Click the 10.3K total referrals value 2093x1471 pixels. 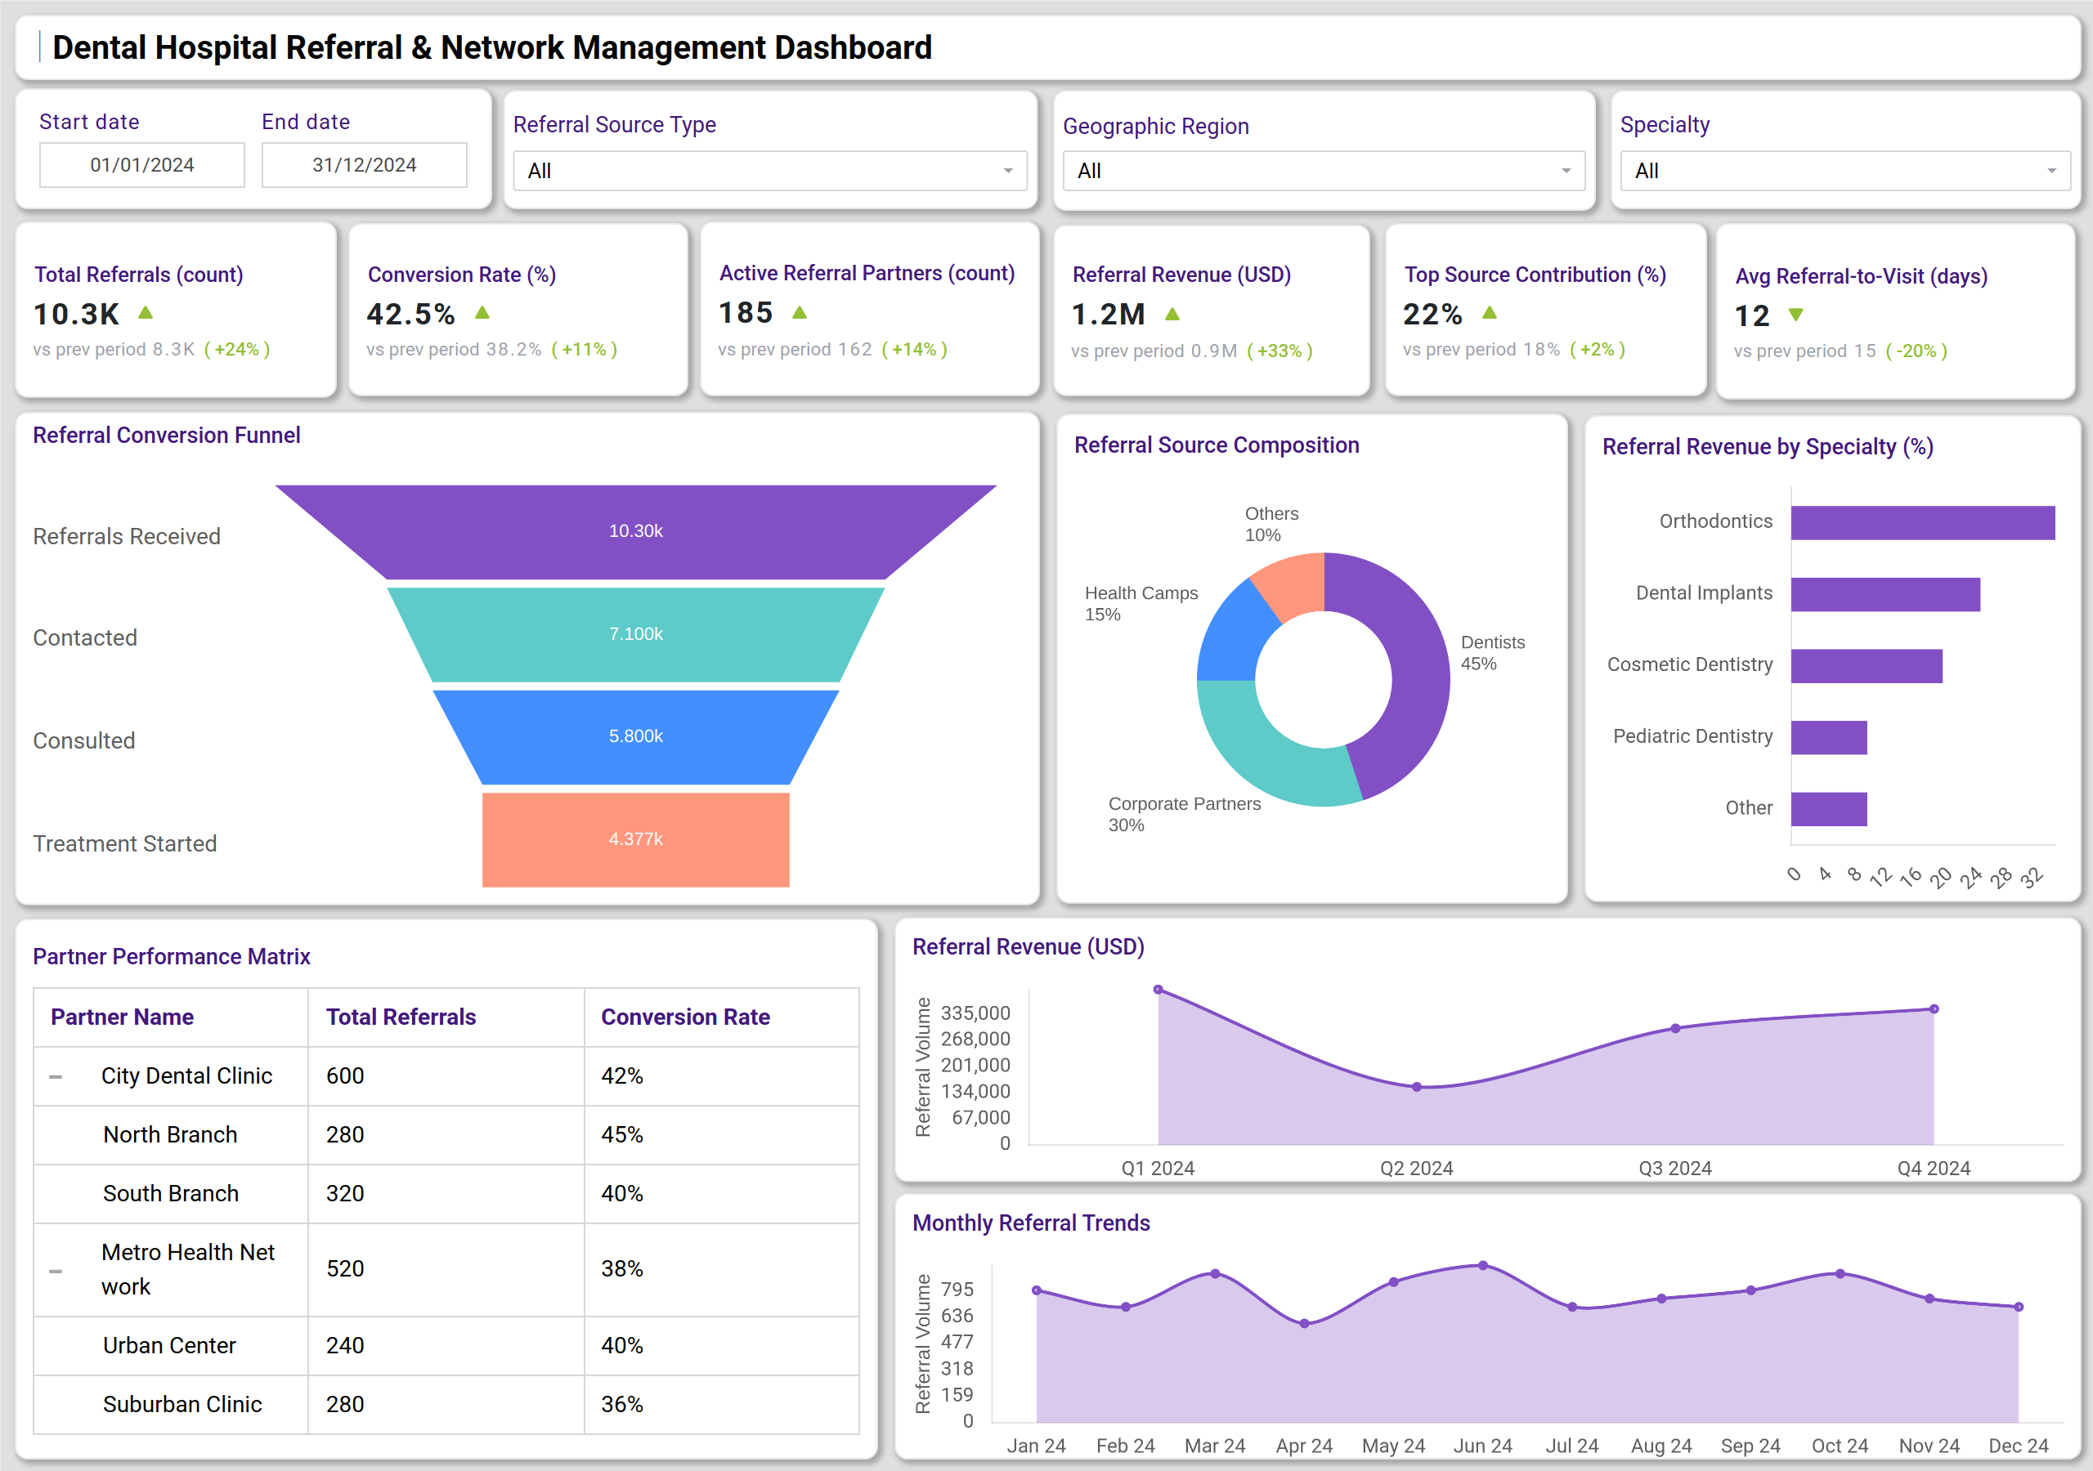77,315
